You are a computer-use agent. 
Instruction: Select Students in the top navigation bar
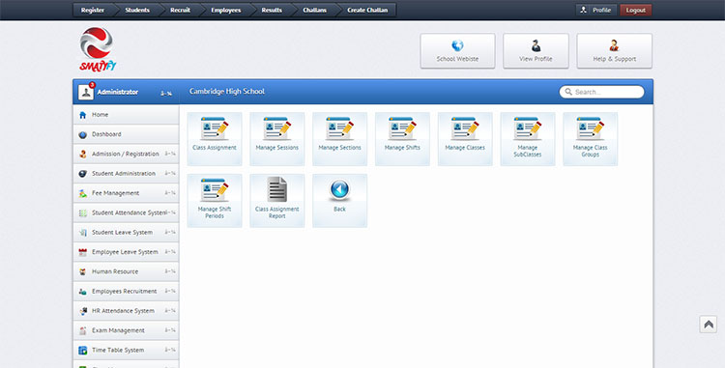point(137,11)
